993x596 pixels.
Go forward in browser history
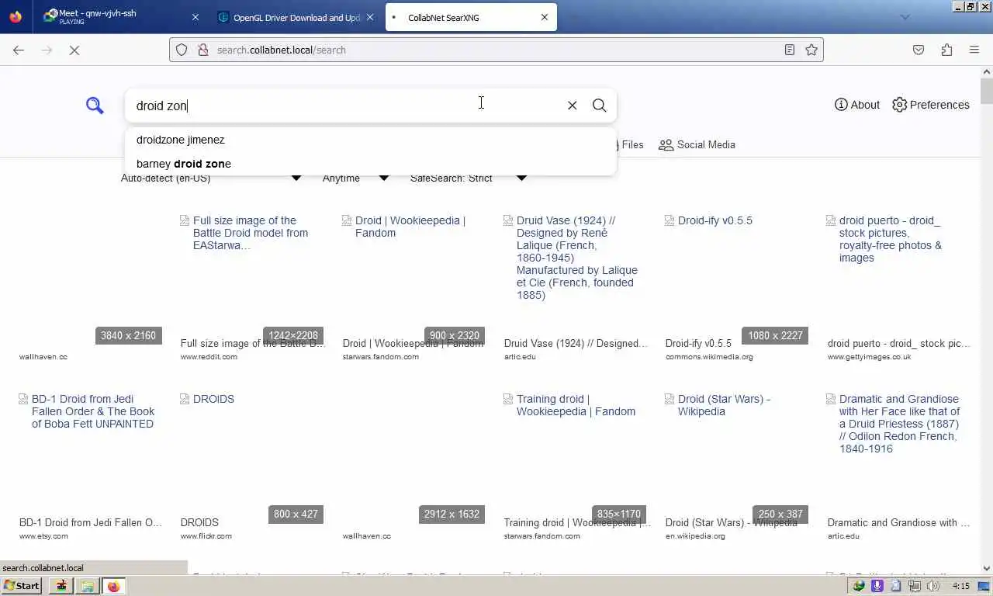[47, 50]
